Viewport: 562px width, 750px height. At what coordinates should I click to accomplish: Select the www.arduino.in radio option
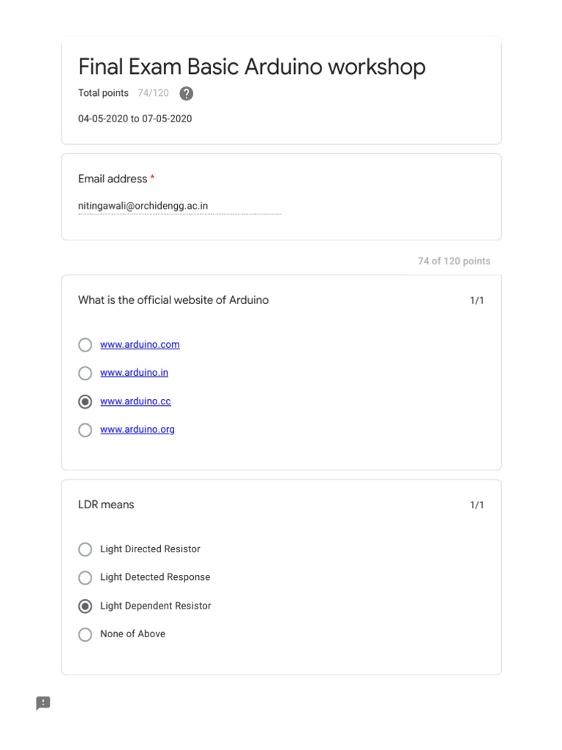click(x=85, y=373)
